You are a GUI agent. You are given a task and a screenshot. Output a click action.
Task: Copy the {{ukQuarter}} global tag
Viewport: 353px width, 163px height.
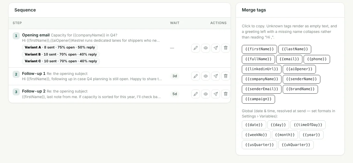coord(296,145)
